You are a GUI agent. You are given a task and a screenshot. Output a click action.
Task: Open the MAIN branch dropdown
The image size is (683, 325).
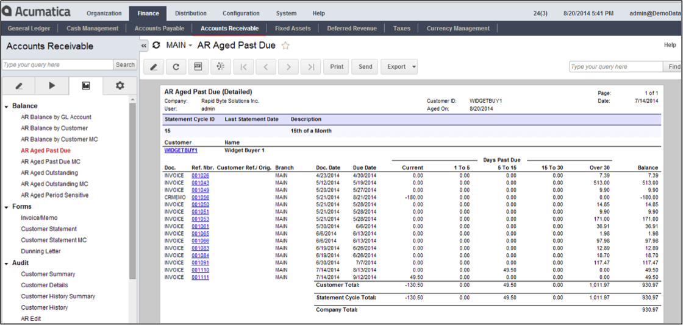tap(179, 45)
